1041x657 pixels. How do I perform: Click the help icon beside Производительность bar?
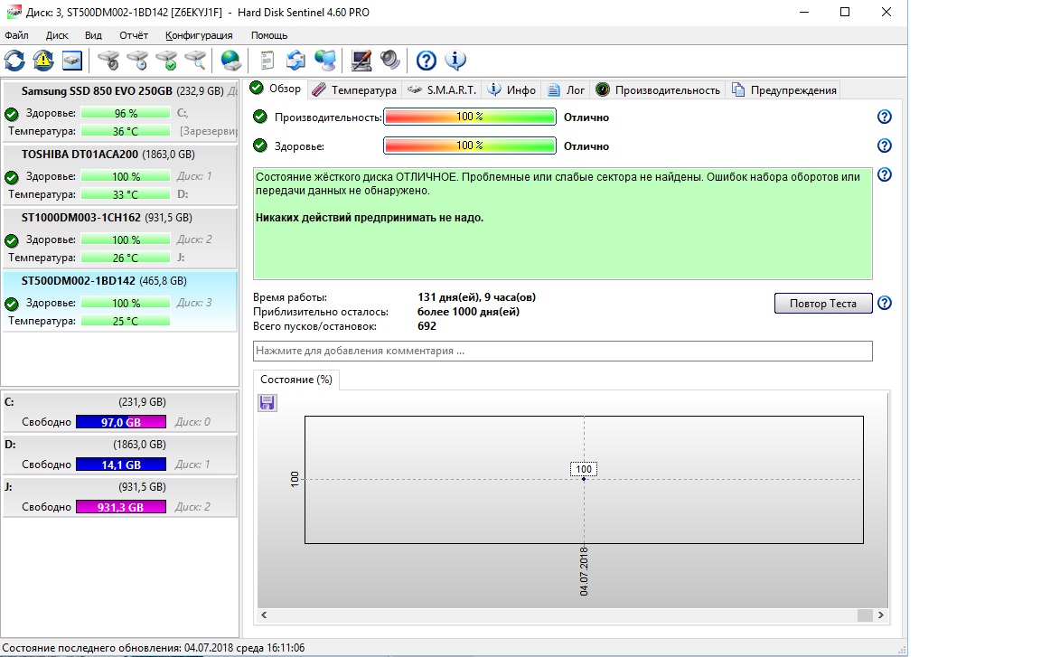tap(885, 117)
